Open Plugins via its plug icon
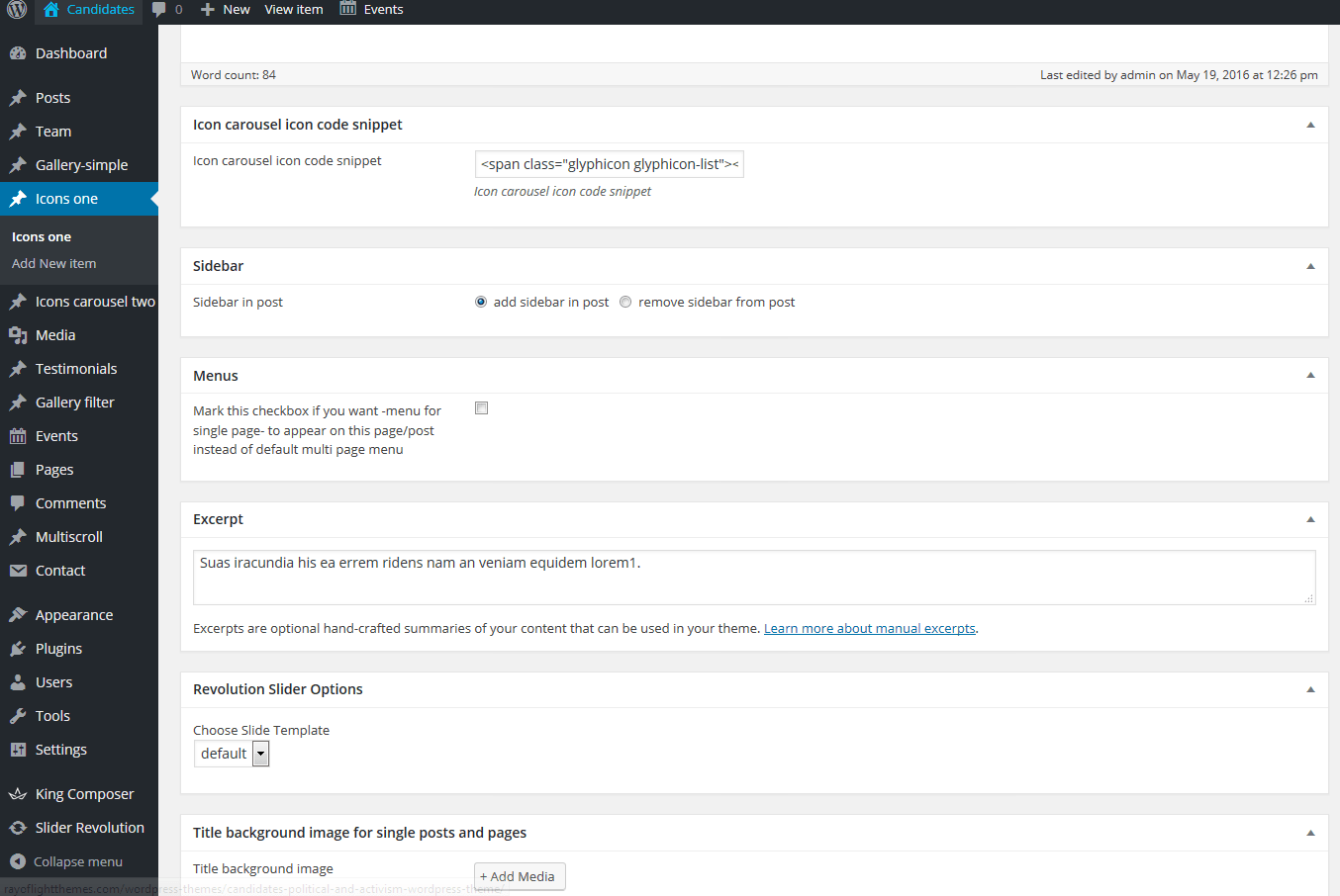 pyautogui.click(x=18, y=649)
